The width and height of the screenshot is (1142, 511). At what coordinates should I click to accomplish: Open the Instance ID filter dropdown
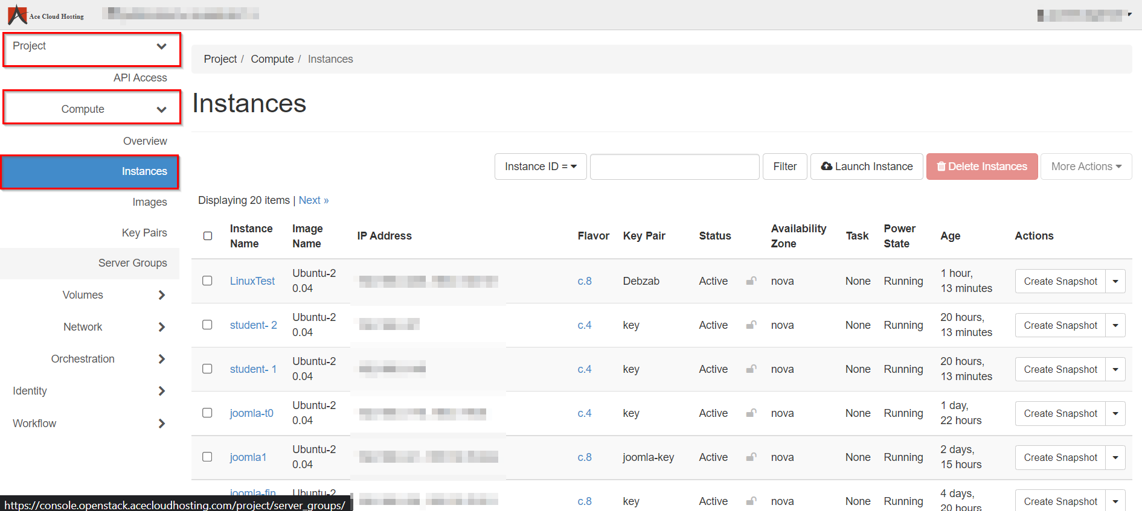pos(540,167)
